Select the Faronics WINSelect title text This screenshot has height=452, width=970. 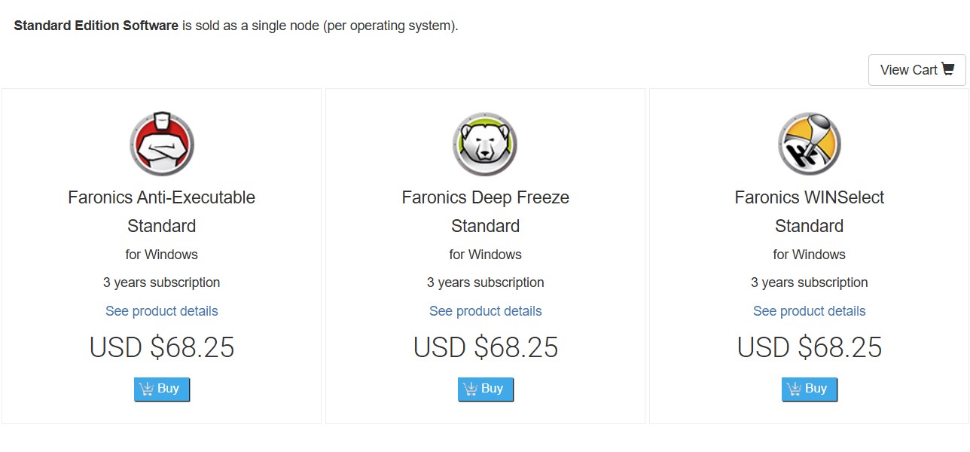coord(810,197)
